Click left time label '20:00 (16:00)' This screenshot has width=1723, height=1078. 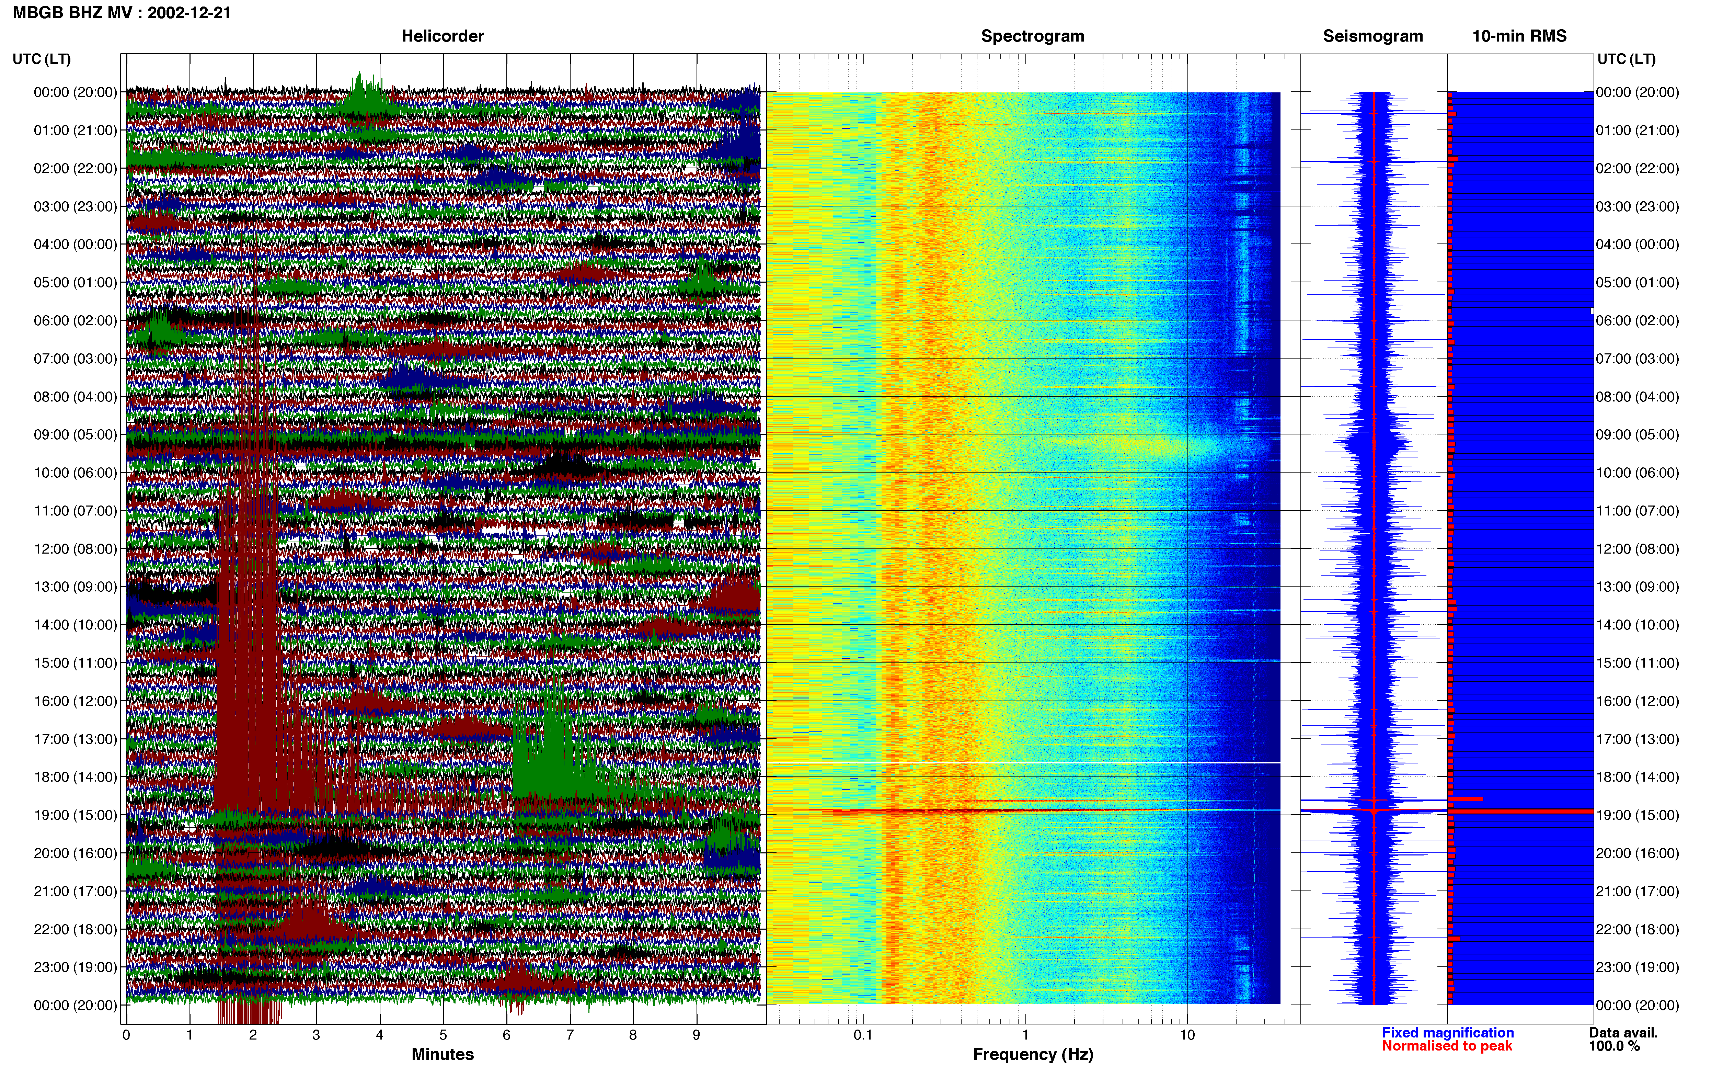pos(76,853)
